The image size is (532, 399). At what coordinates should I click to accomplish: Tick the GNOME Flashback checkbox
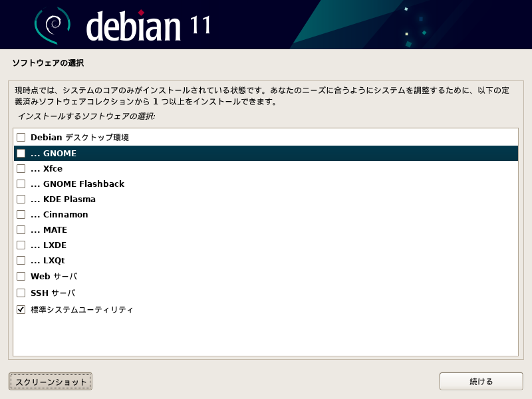click(21, 184)
